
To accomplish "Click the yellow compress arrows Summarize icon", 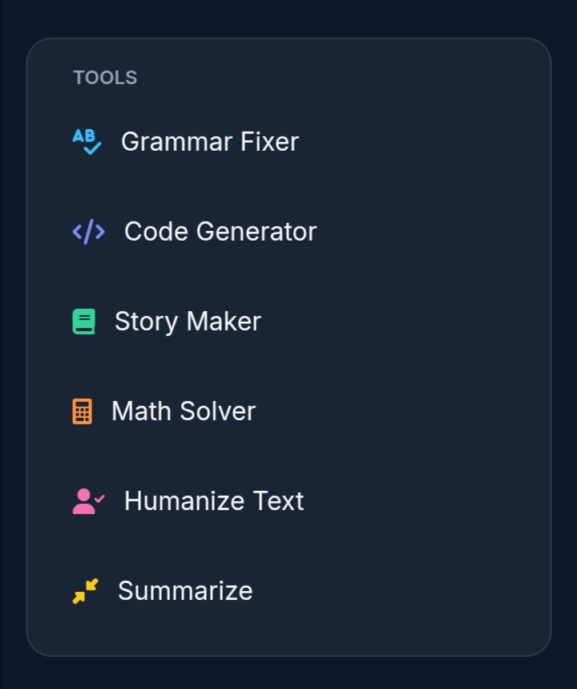I will point(85,591).
